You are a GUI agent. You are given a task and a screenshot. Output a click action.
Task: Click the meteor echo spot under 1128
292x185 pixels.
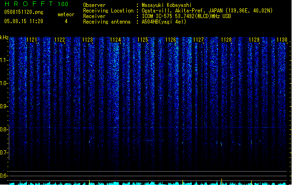point(221,144)
